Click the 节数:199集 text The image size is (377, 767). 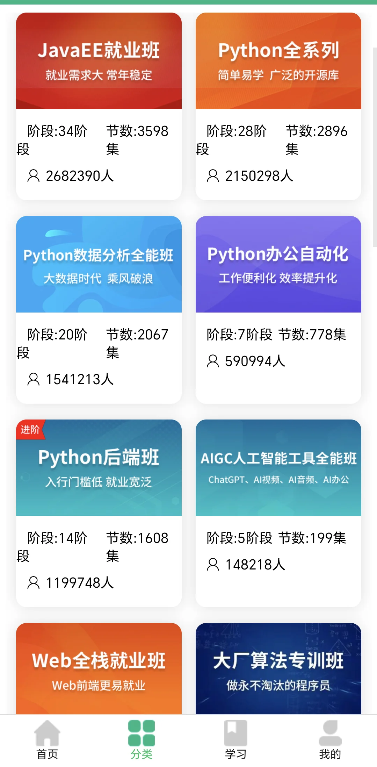tap(312, 538)
